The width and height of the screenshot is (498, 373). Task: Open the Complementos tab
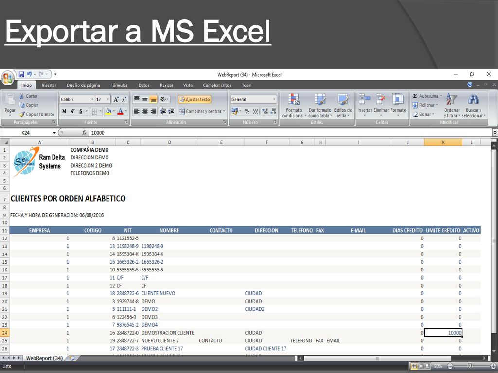point(217,85)
